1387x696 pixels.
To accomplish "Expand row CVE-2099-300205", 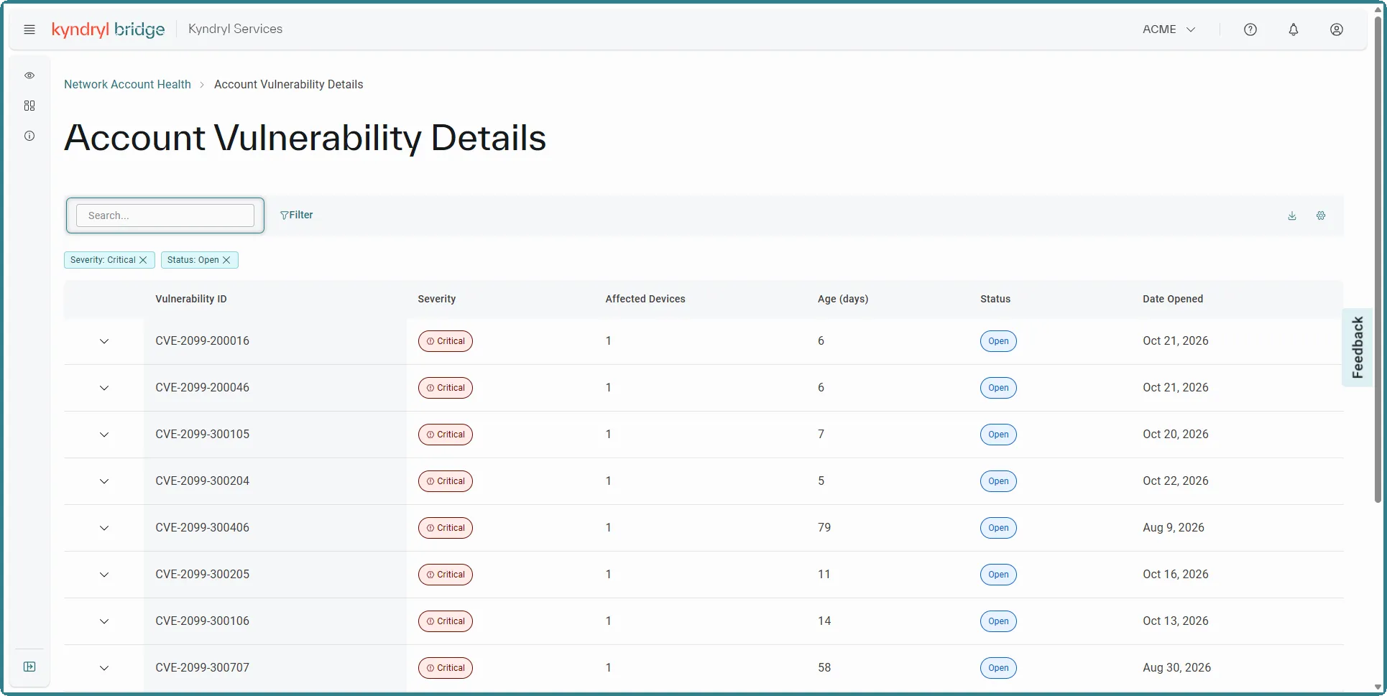I will tap(104, 575).
